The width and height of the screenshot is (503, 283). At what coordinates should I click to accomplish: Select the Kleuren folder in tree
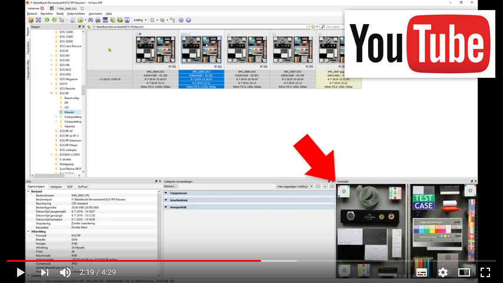[70, 112]
